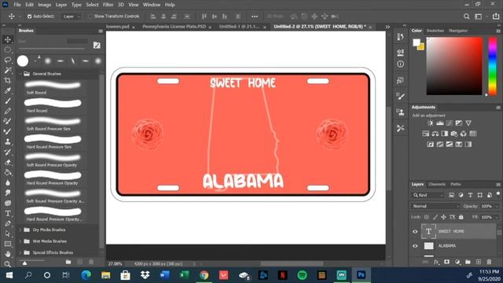Image resolution: width=503 pixels, height=283 pixels.
Task: Select the Move tool
Action: (8, 39)
